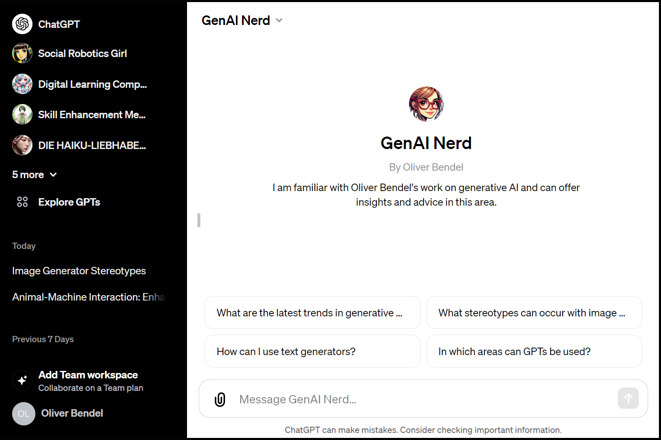
Task: Attach a file with paperclip icon
Action: (x=220, y=399)
